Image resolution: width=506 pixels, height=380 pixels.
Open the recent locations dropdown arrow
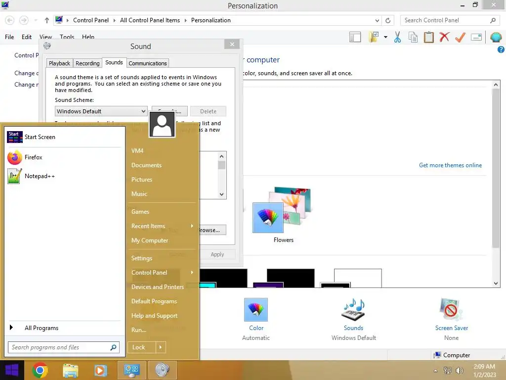[x=36, y=20]
